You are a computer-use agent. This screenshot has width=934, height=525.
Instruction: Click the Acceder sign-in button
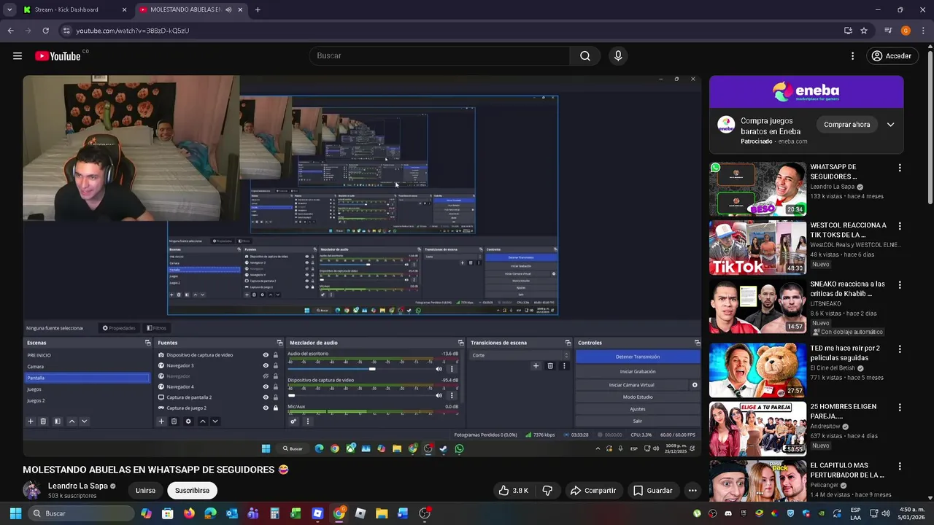click(x=891, y=56)
